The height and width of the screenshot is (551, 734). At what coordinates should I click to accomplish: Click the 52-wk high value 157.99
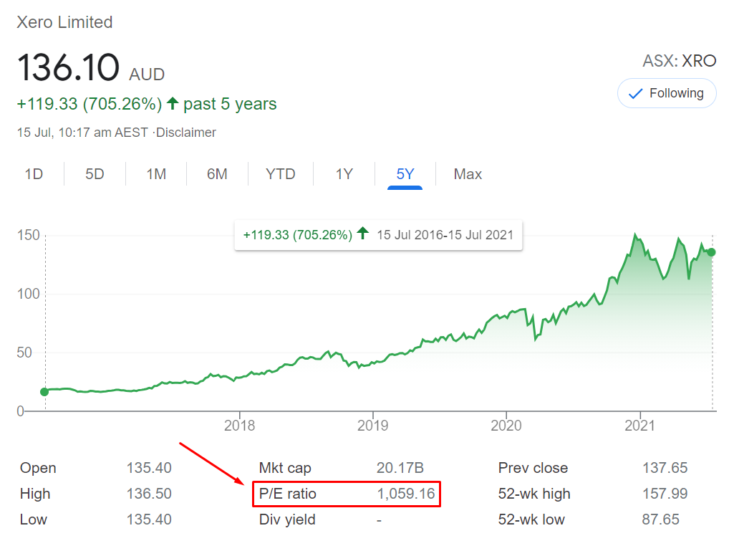[x=665, y=494]
